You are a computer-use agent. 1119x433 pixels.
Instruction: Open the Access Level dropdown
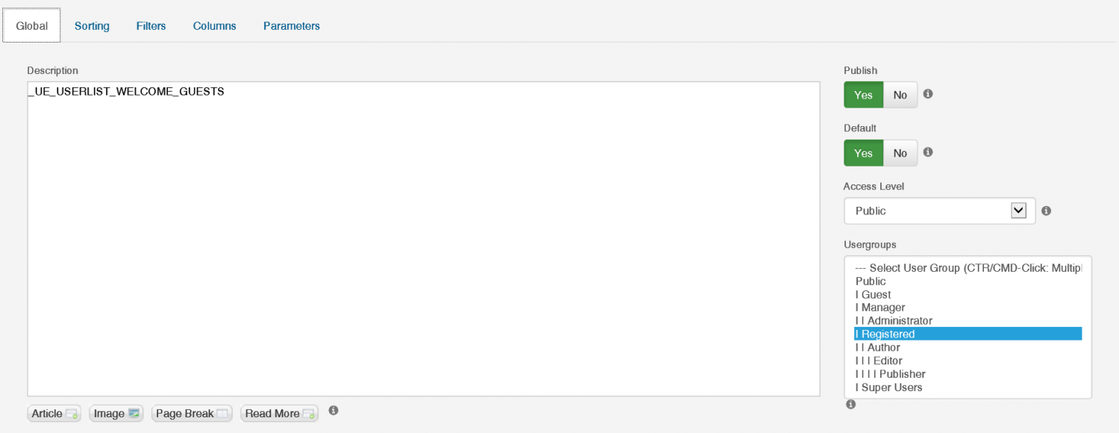[x=940, y=211]
